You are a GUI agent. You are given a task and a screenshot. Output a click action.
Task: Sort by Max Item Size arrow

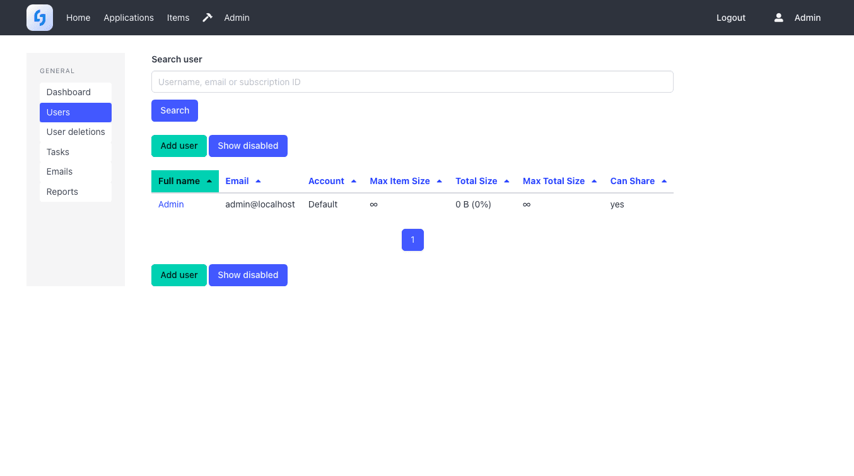pos(440,182)
